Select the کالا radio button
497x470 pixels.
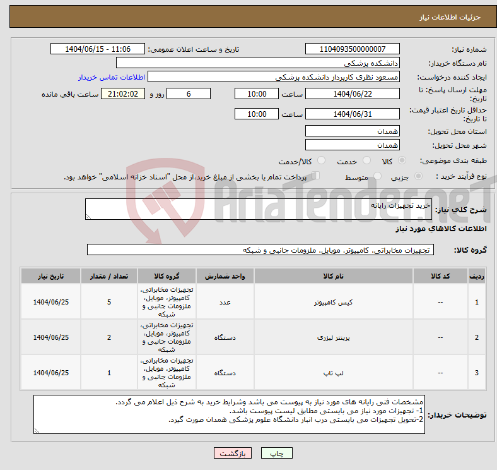402,160
